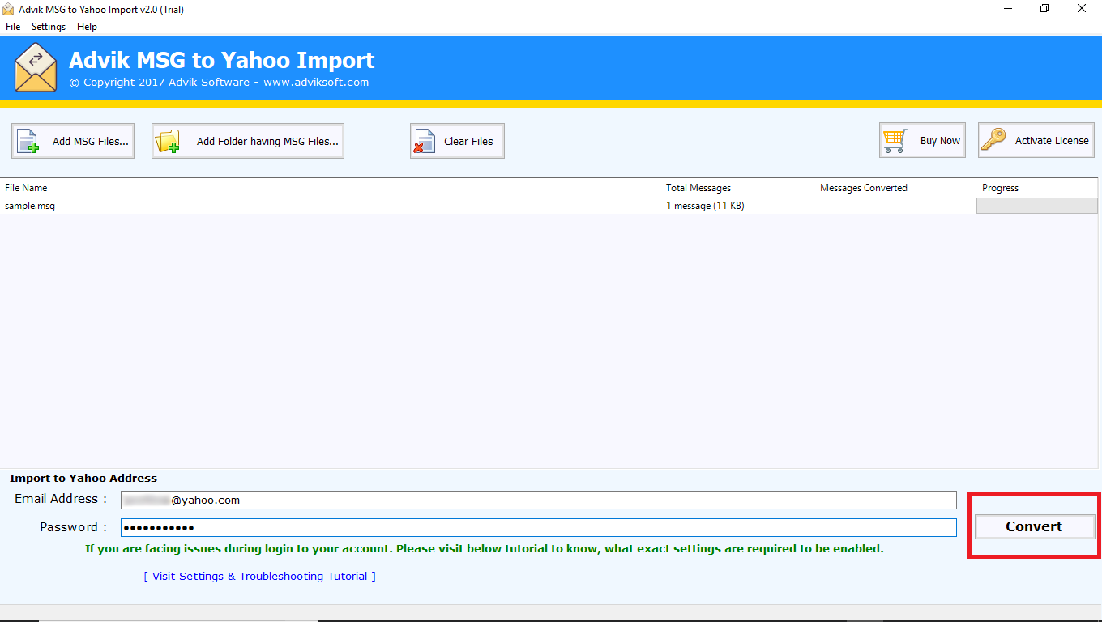1102x622 pixels.
Task: Click the progress bar for sample.msg
Action: pos(1037,206)
